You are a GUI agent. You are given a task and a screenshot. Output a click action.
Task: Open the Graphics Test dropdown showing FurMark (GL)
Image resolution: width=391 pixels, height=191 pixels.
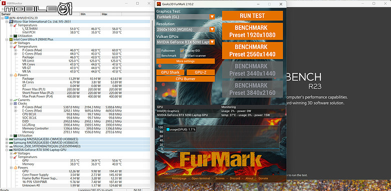pos(185,16)
